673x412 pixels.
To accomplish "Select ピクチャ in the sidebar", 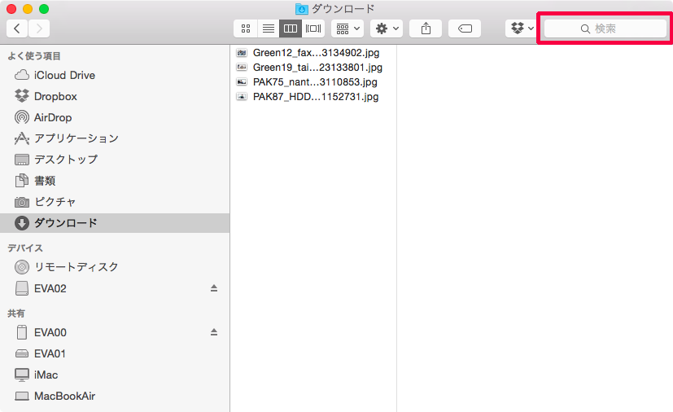I will click(115, 201).
